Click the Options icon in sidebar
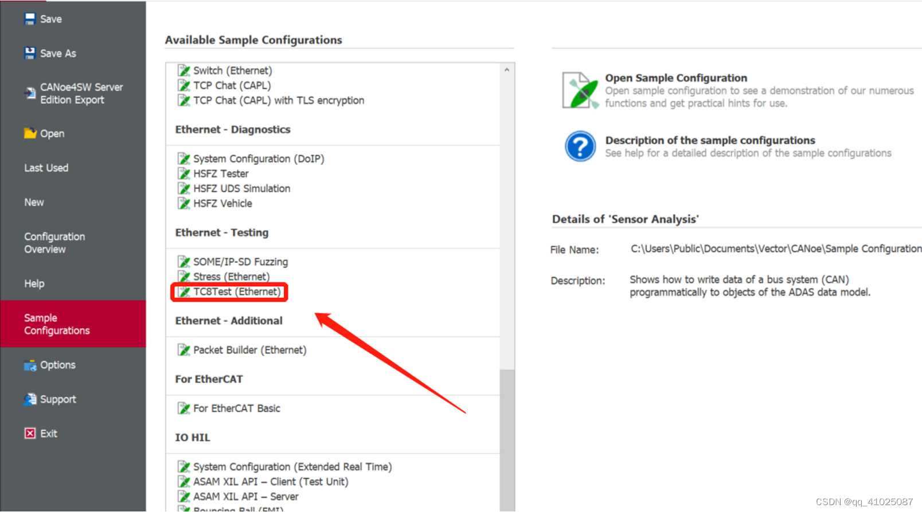 [30, 365]
